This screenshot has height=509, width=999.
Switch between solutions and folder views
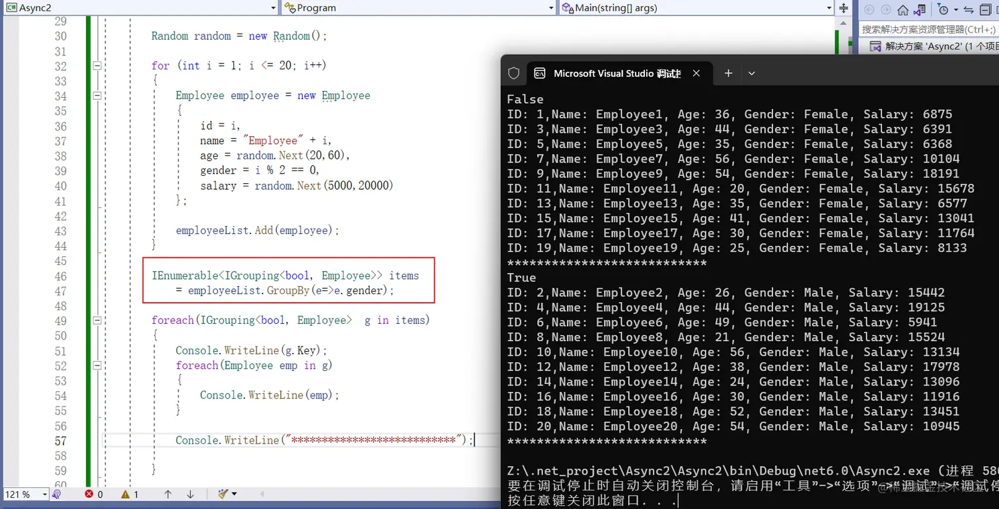point(920,10)
